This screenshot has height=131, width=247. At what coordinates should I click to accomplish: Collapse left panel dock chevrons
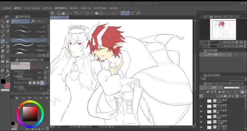click(1, 12)
